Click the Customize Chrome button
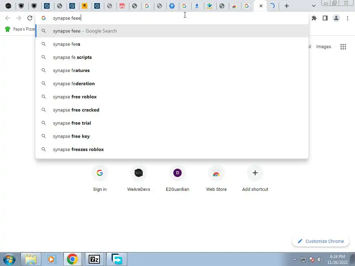This screenshot has width=355, height=266. click(x=321, y=241)
